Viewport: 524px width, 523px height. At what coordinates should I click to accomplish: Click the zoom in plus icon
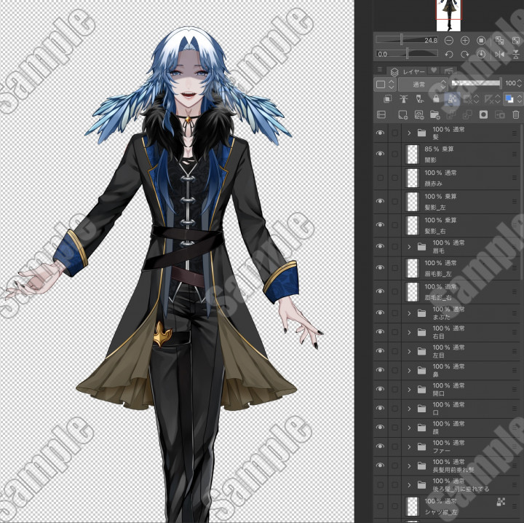(x=465, y=40)
